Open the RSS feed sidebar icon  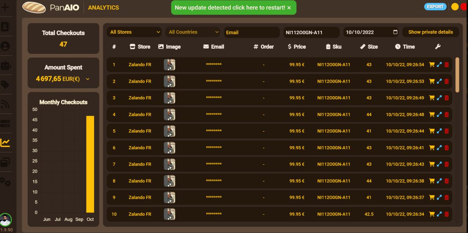(x=5, y=104)
